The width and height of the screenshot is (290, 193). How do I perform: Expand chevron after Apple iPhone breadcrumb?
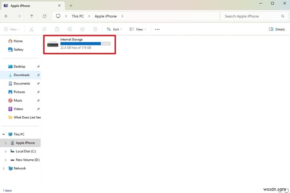click(x=122, y=16)
